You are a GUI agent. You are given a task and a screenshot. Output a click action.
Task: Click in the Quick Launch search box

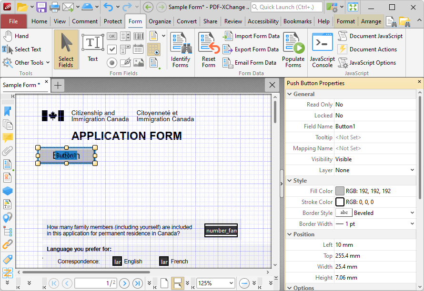pyautogui.click(x=287, y=7)
